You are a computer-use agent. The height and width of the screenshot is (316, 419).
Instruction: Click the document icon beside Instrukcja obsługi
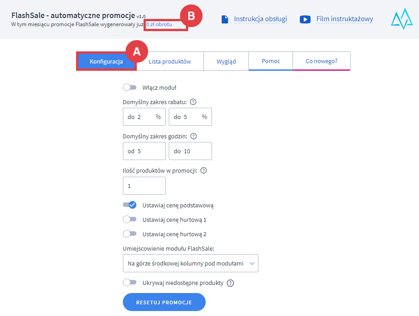click(225, 19)
